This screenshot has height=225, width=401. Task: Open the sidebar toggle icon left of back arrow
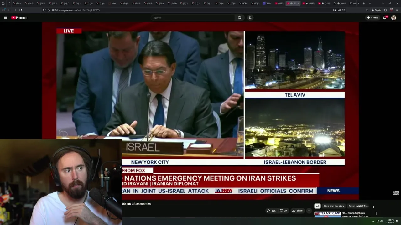click(4, 10)
